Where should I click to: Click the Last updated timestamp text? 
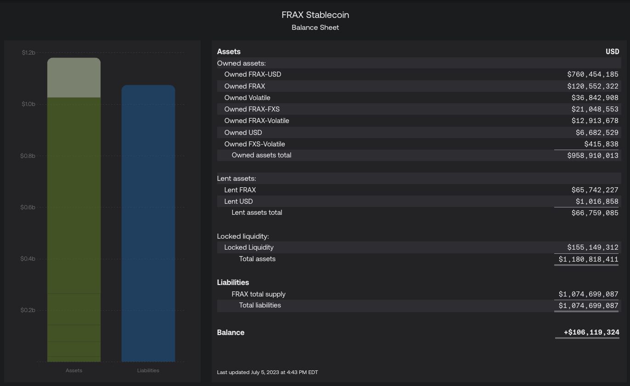point(267,372)
